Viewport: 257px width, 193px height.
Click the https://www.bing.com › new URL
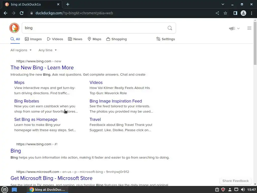(39, 61)
